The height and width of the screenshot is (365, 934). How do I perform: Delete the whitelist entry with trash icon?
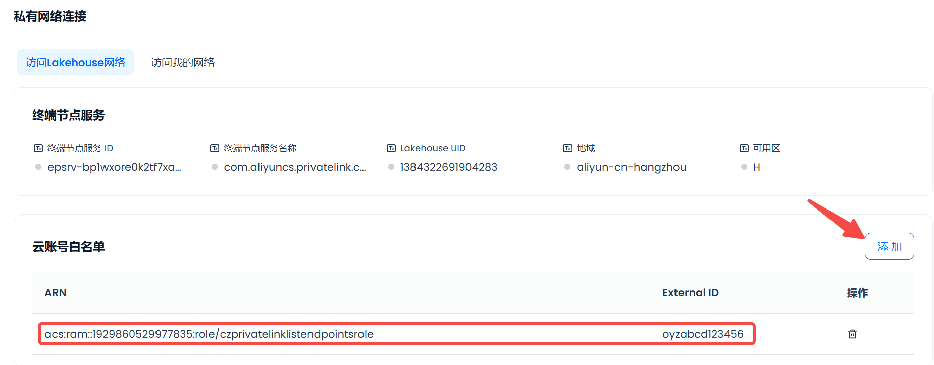click(x=852, y=334)
